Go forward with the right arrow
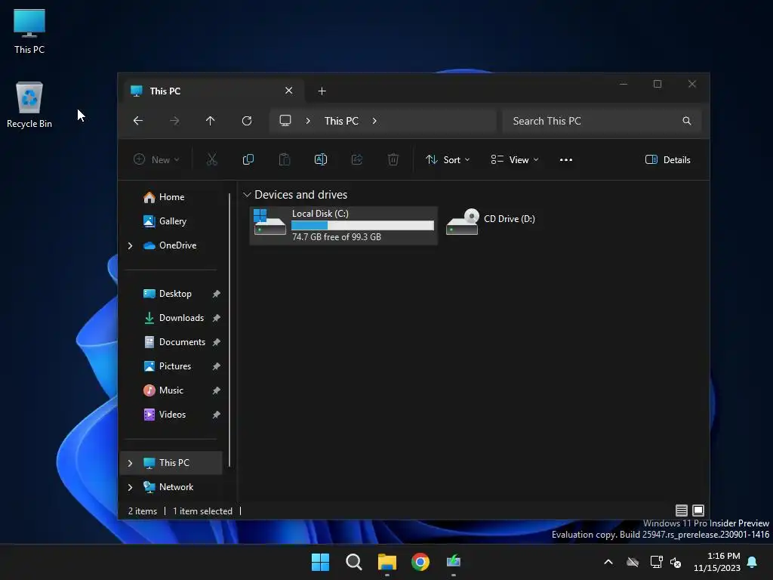This screenshot has height=580, width=773. point(174,121)
